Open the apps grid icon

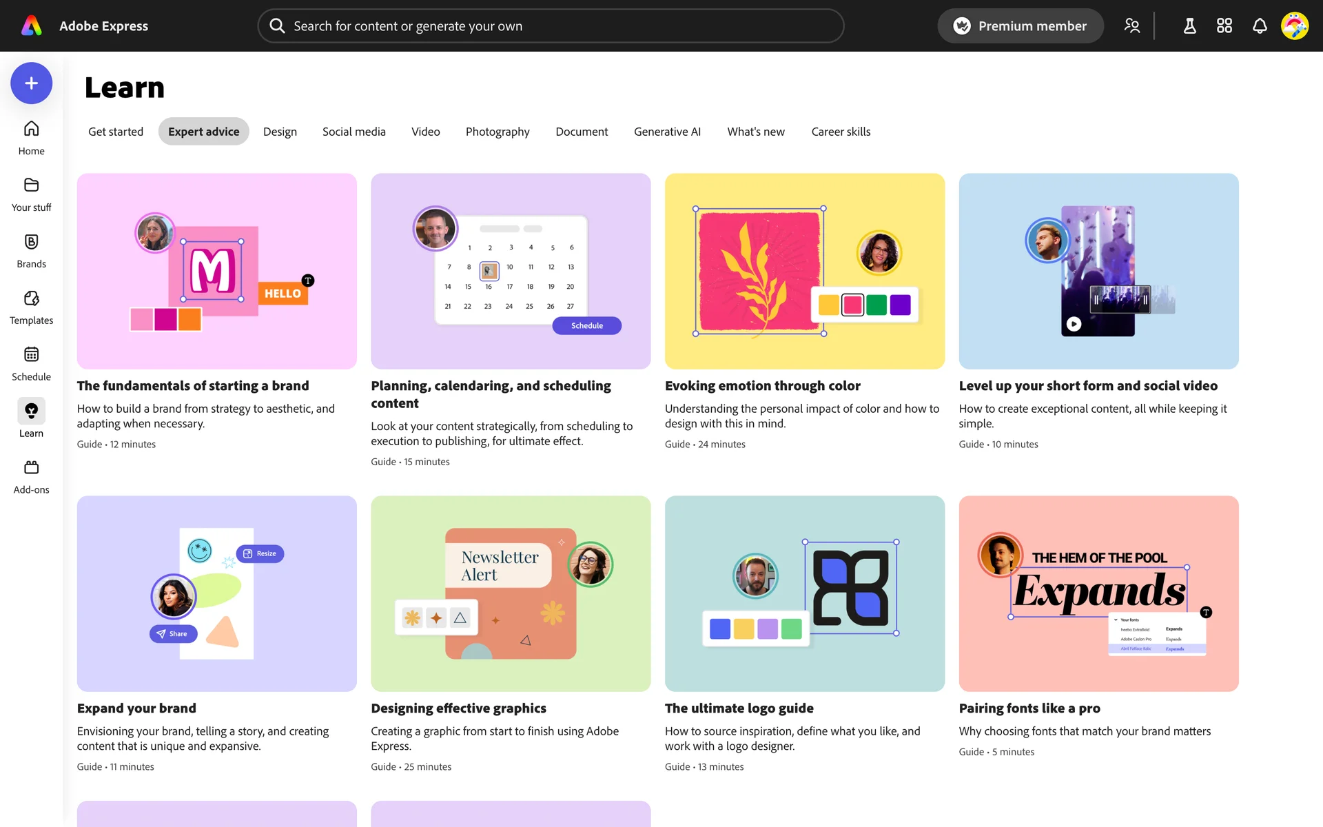(1224, 26)
